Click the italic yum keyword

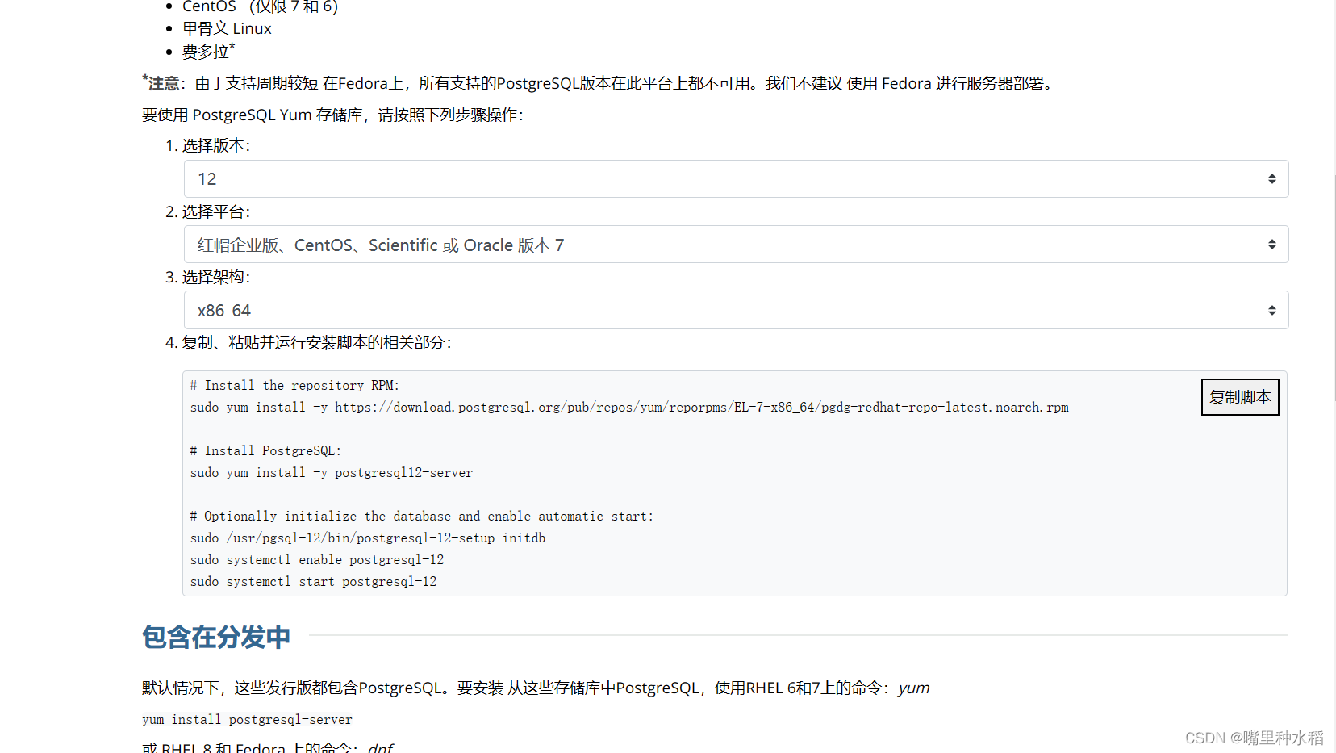click(x=914, y=688)
